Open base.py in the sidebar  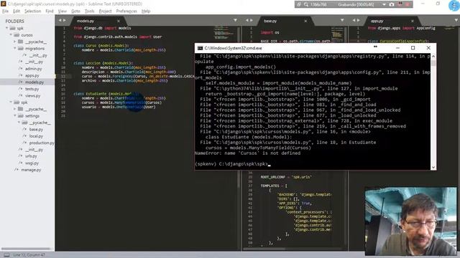click(x=36, y=129)
